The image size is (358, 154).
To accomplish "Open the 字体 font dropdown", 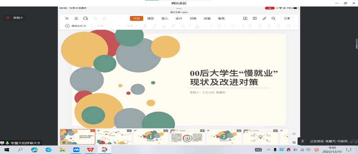I will pyautogui.click(x=109, y=26).
